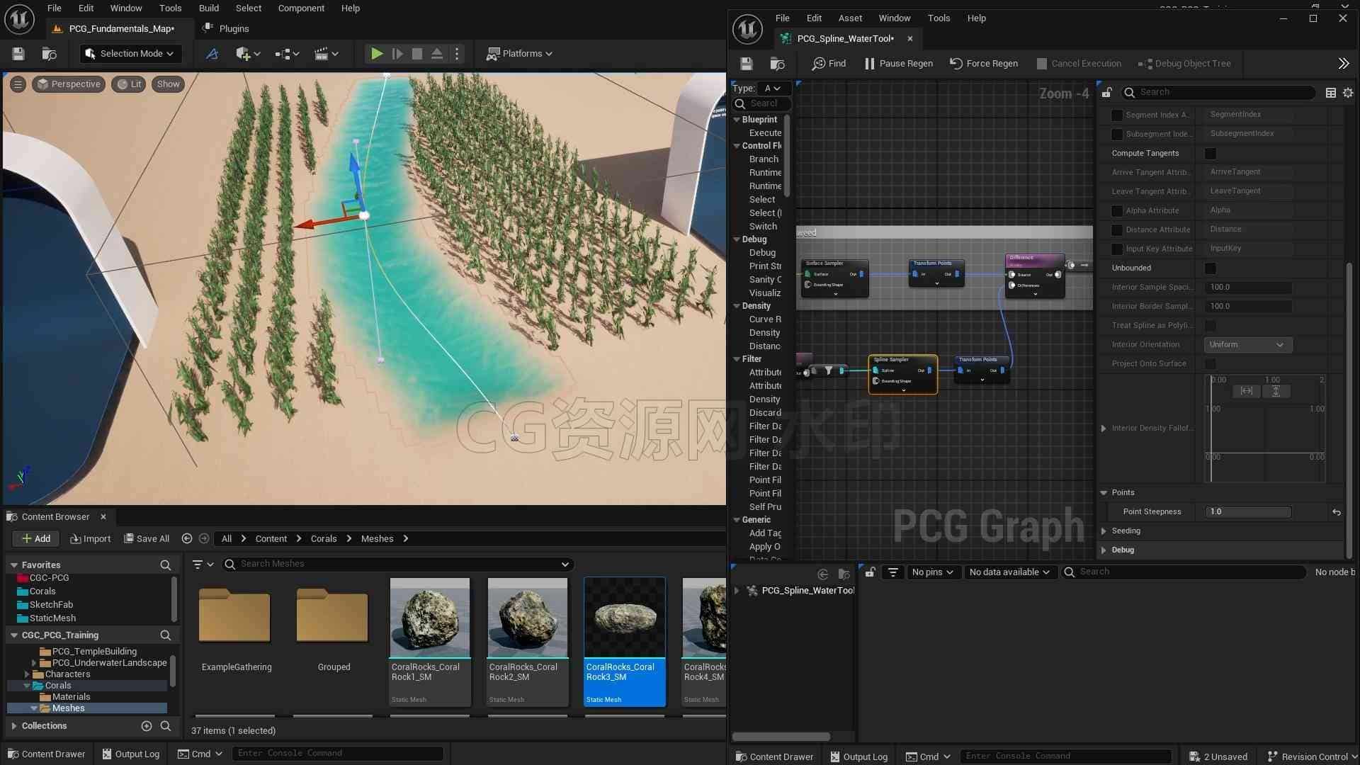Enable the Alpha Attribute checkbox

(1117, 211)
